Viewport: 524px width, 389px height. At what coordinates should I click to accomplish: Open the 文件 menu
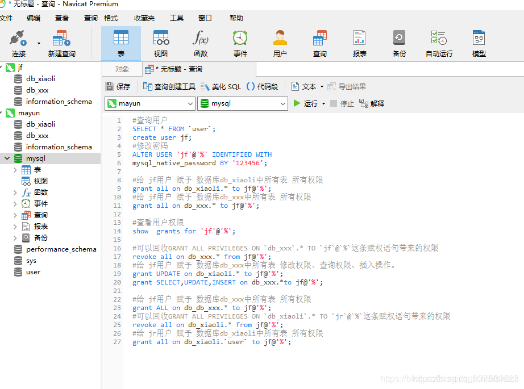tap(6, 18)
